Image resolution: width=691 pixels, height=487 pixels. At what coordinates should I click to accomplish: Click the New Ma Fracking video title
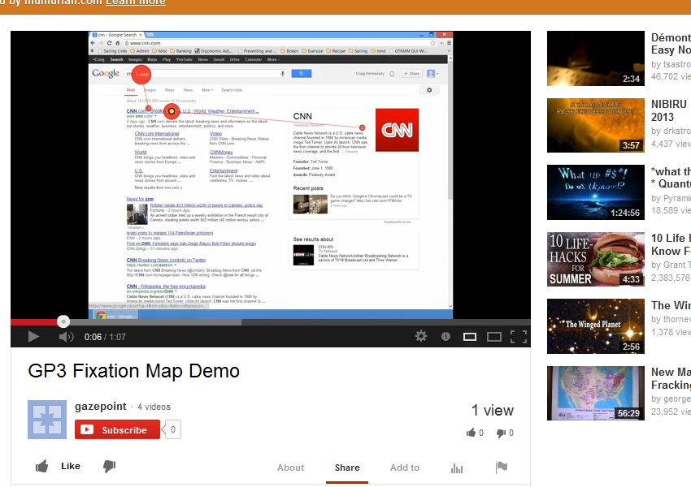coord(671,378)
